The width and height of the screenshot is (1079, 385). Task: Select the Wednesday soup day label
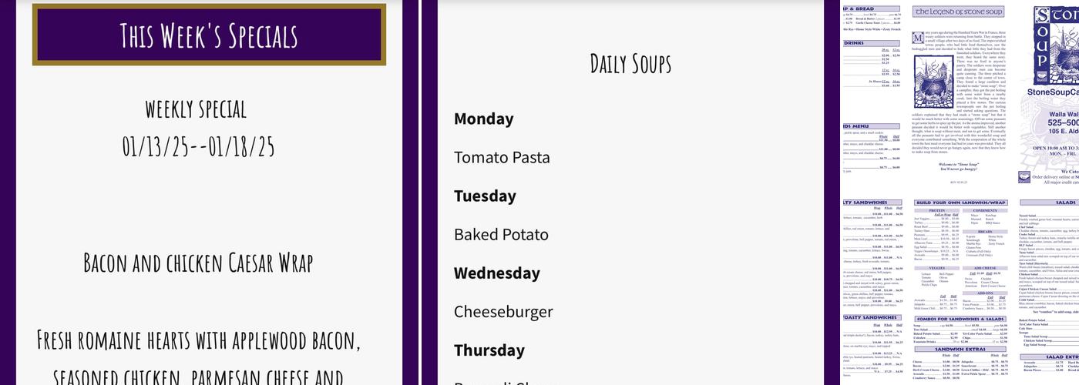click(496, 273)
